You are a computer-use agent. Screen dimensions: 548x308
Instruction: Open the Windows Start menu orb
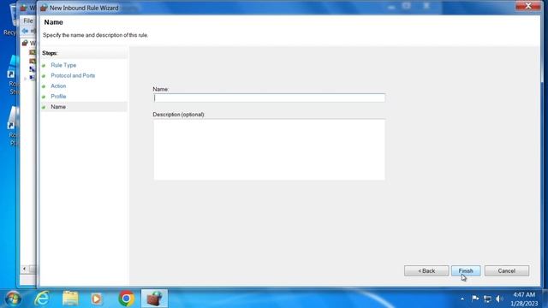(x=14, y=299)
